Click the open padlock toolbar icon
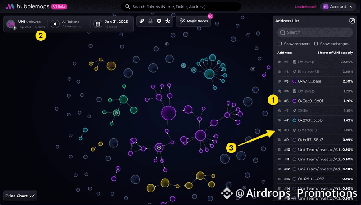 click(150, 21)
